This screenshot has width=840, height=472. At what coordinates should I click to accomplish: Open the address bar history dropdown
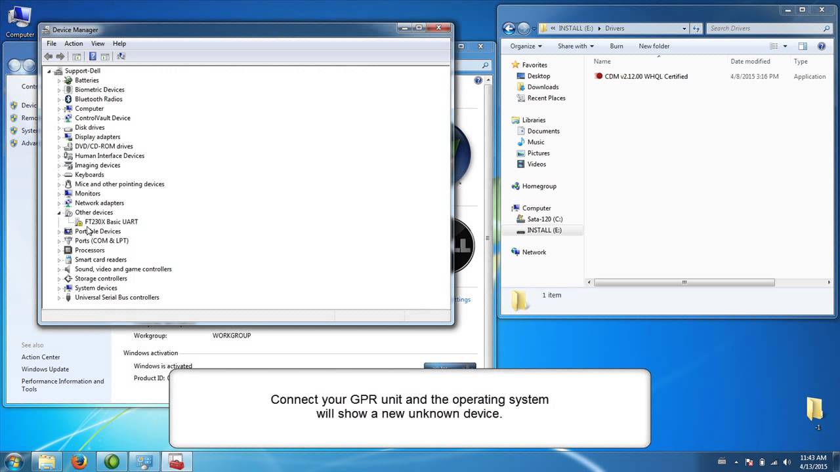click(x=684, y=28)
